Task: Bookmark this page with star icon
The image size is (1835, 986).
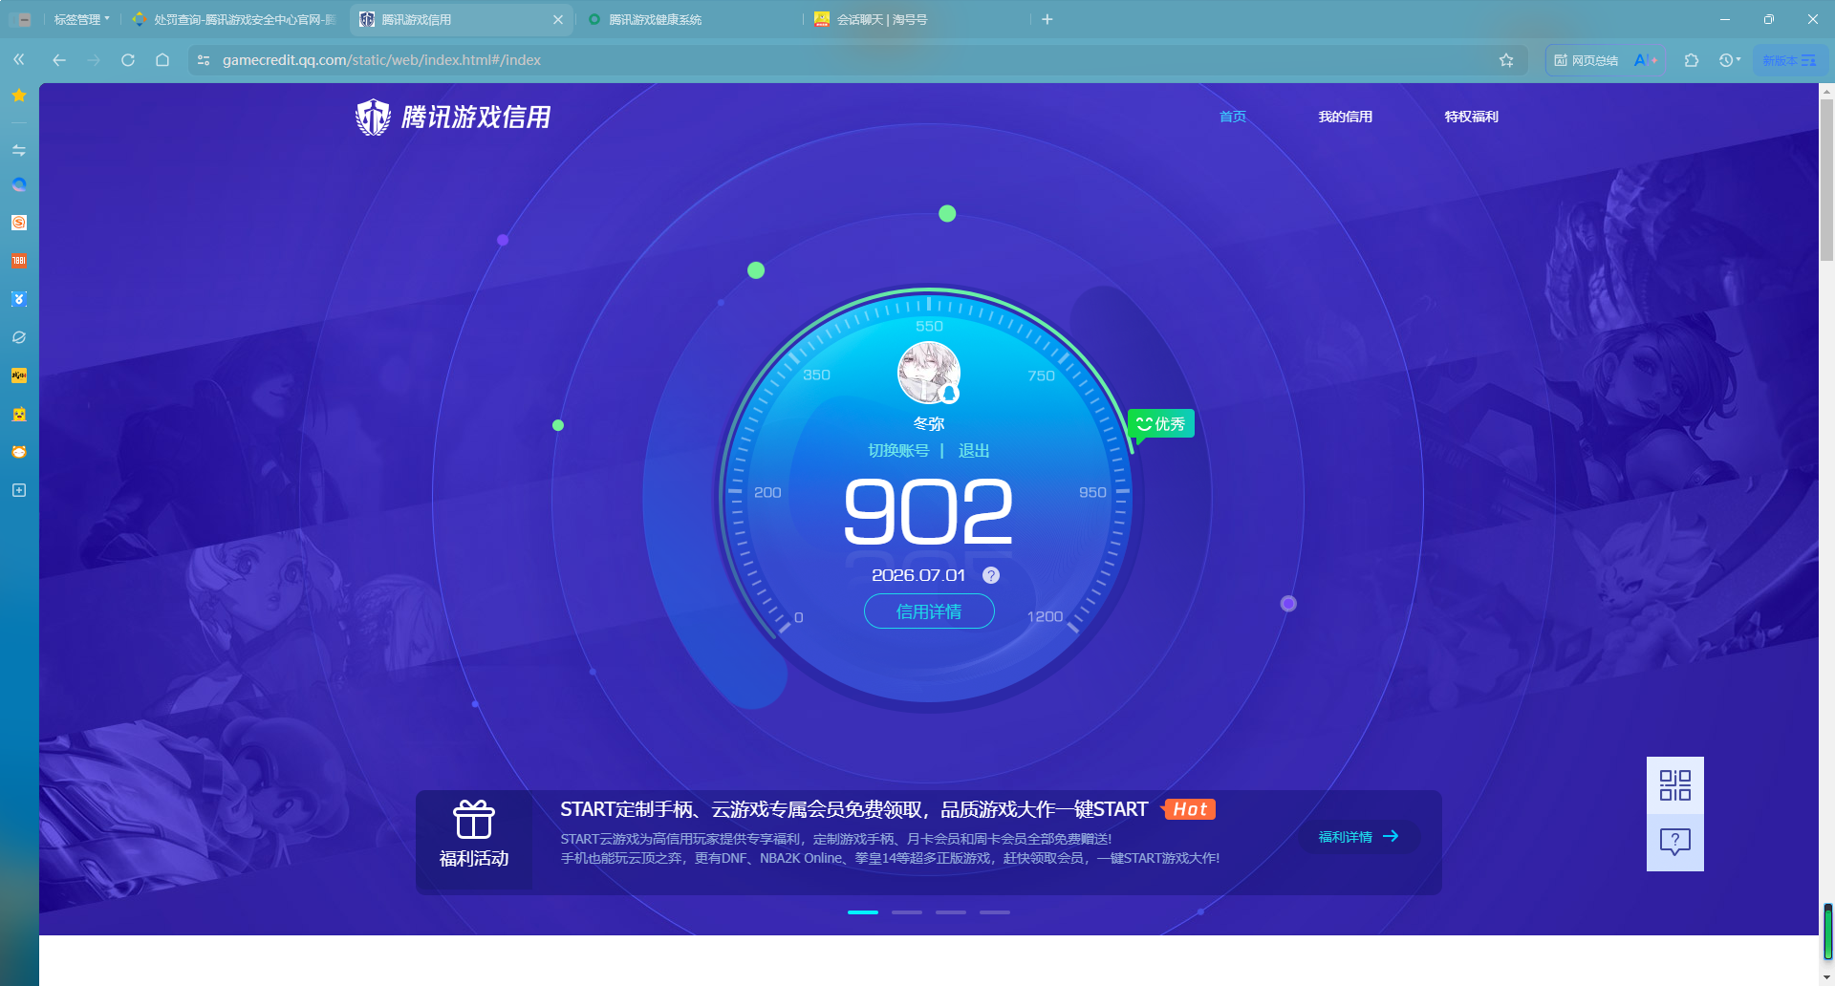Action: (1506, 60)
